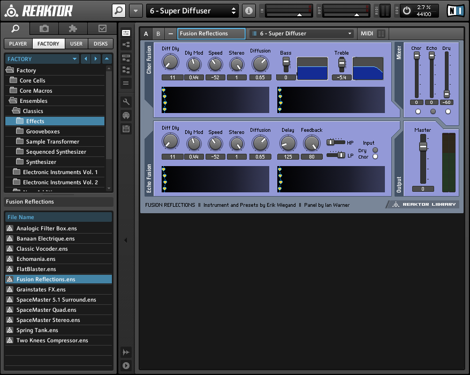This screenshot has width=470, height=375.
Task: Click the structure view icon in vertical toolbar
Action: click(126, 45)
